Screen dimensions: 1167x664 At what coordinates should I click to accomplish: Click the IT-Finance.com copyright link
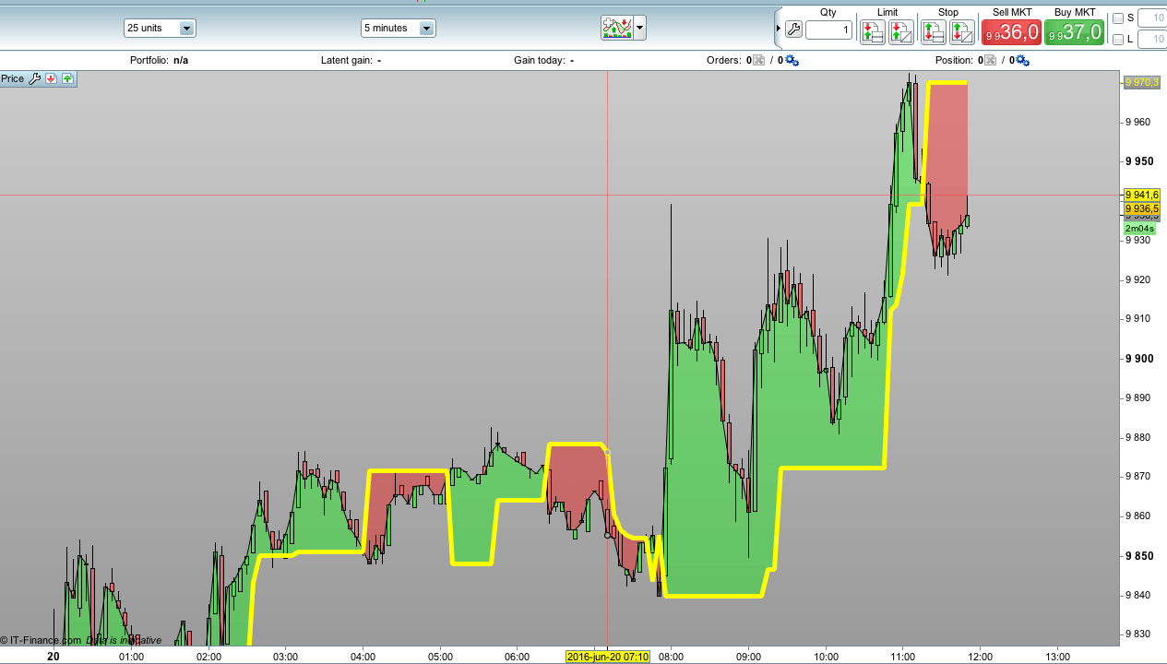41,640
